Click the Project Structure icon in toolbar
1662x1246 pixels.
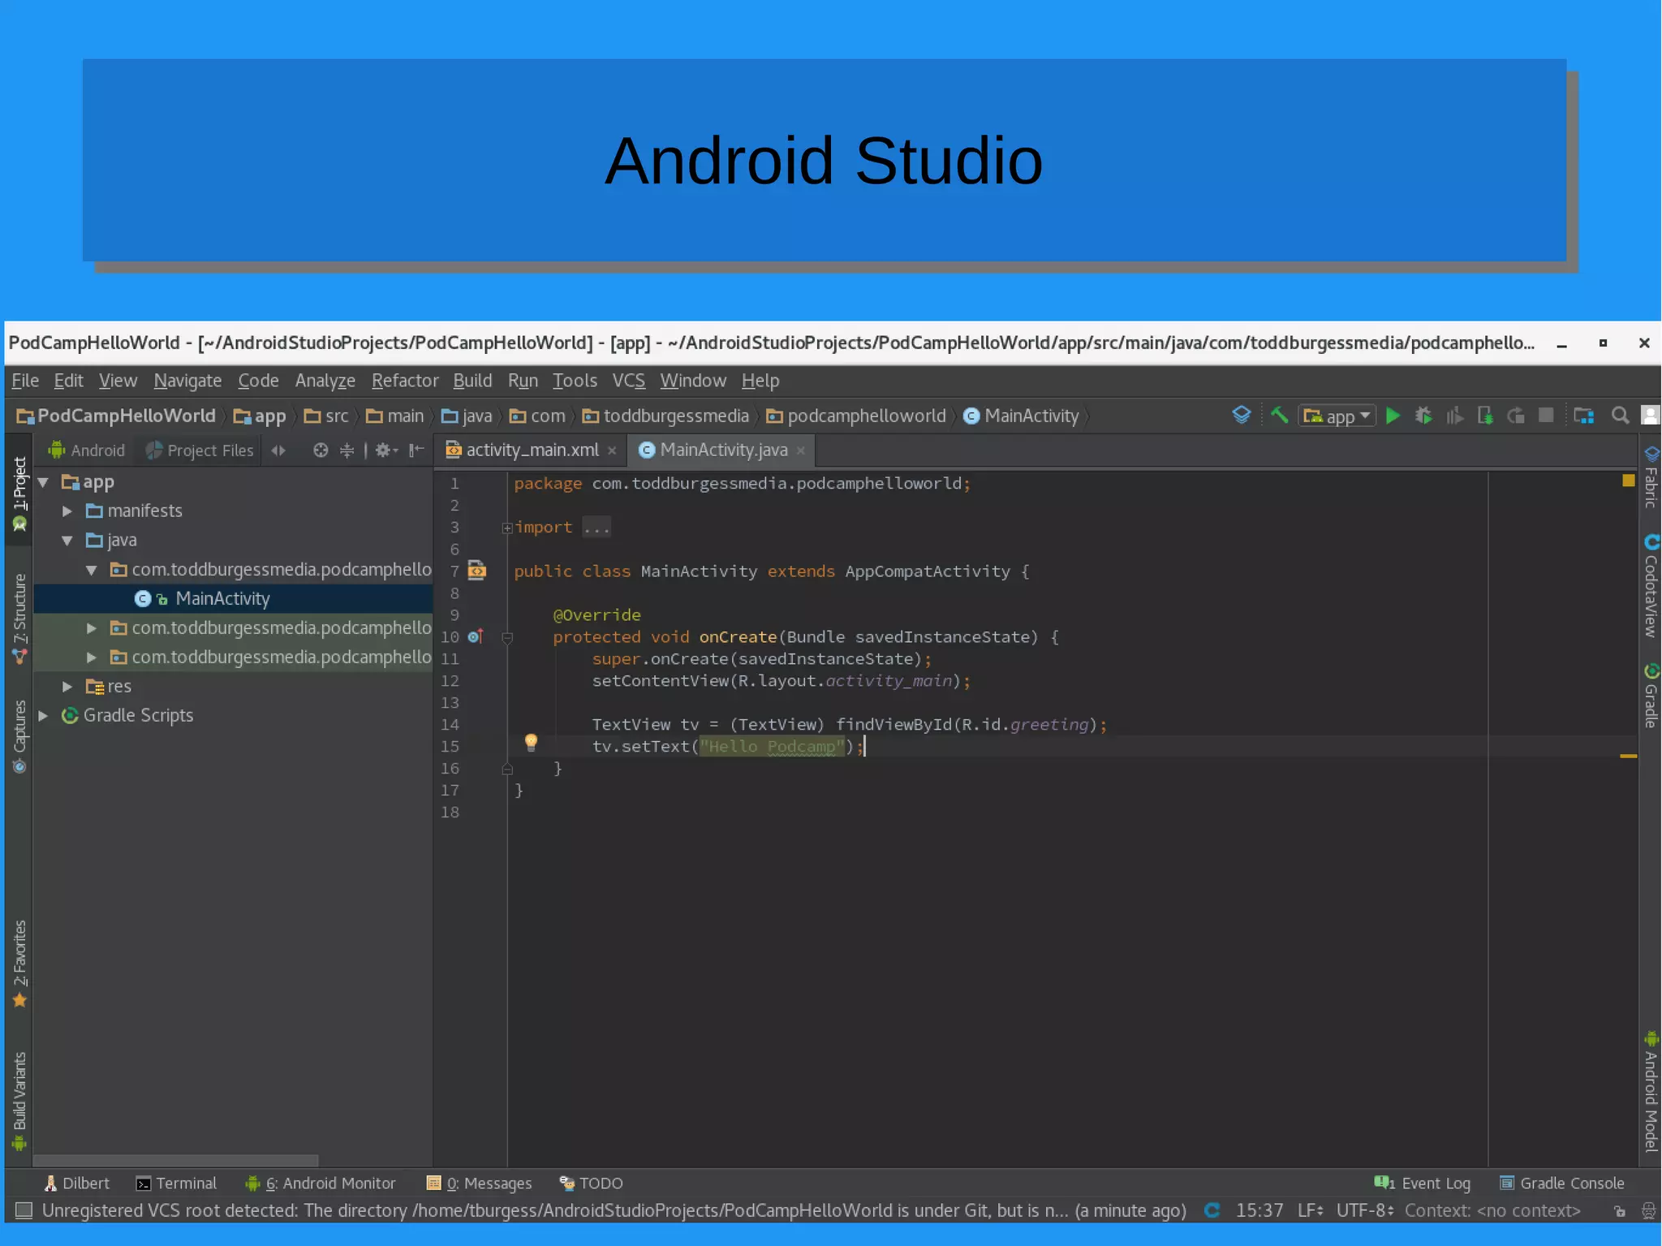coord(1583,416)
